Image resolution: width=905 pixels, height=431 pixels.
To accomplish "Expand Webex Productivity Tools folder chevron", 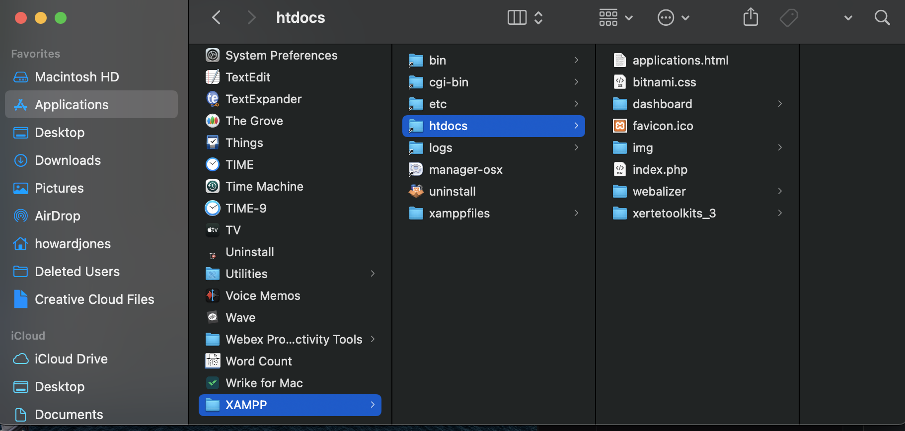I will (373, 339).
